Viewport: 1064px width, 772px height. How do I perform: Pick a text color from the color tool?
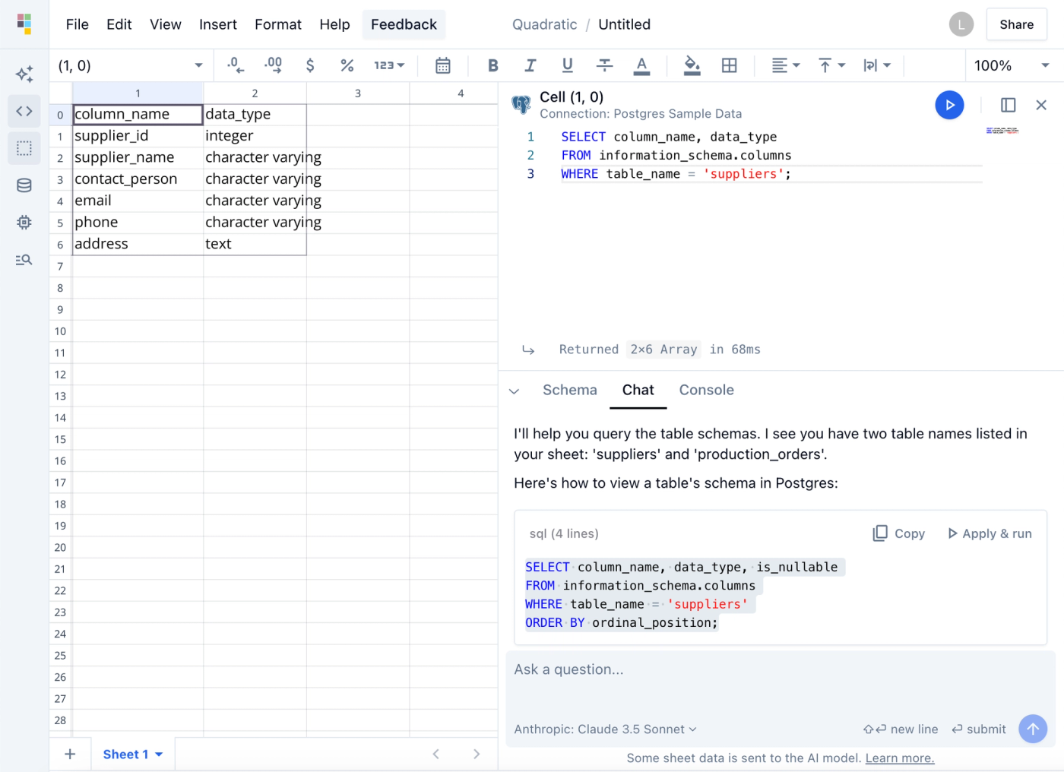(641, 65)
